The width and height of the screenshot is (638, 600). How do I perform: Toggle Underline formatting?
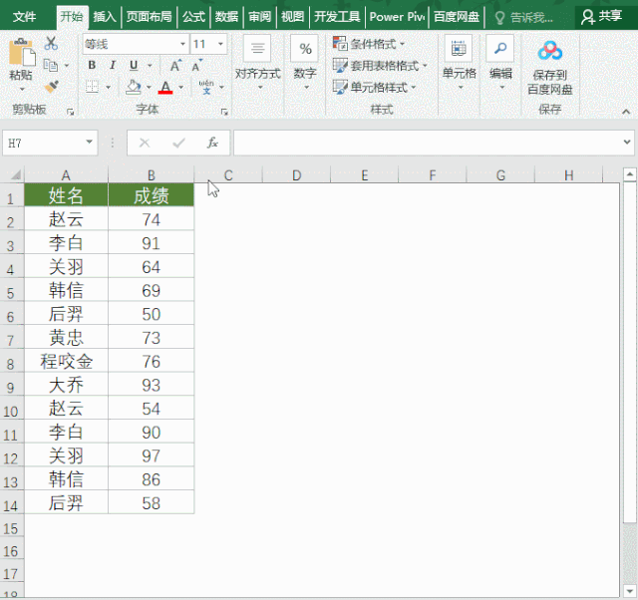coord(134,65)
